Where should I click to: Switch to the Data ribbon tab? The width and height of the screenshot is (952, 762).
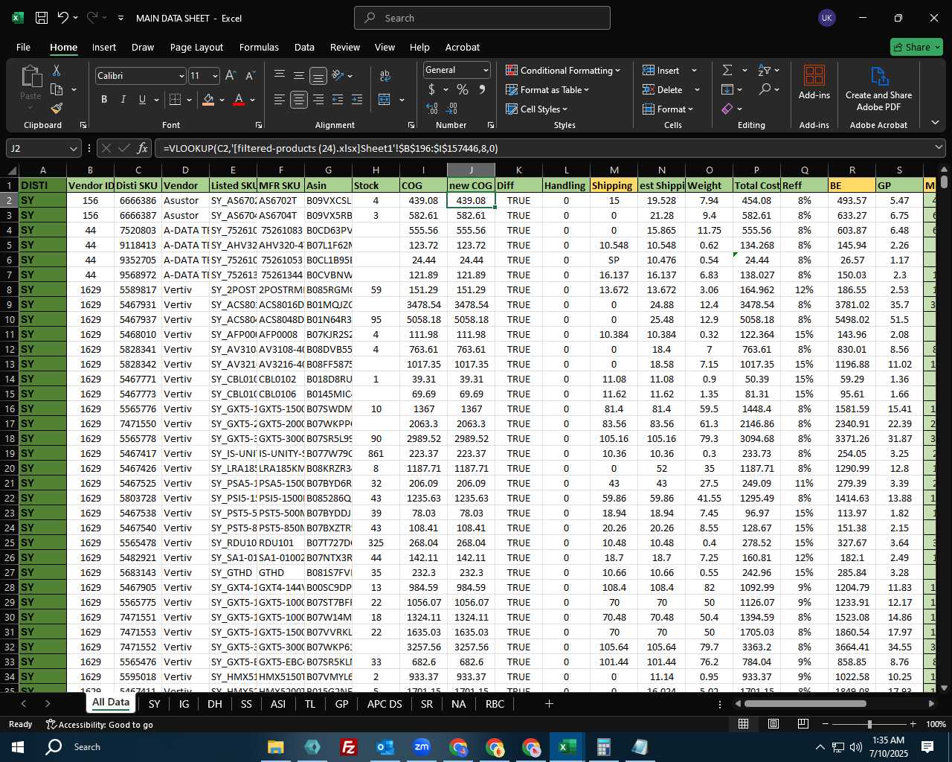coord(304,47)
